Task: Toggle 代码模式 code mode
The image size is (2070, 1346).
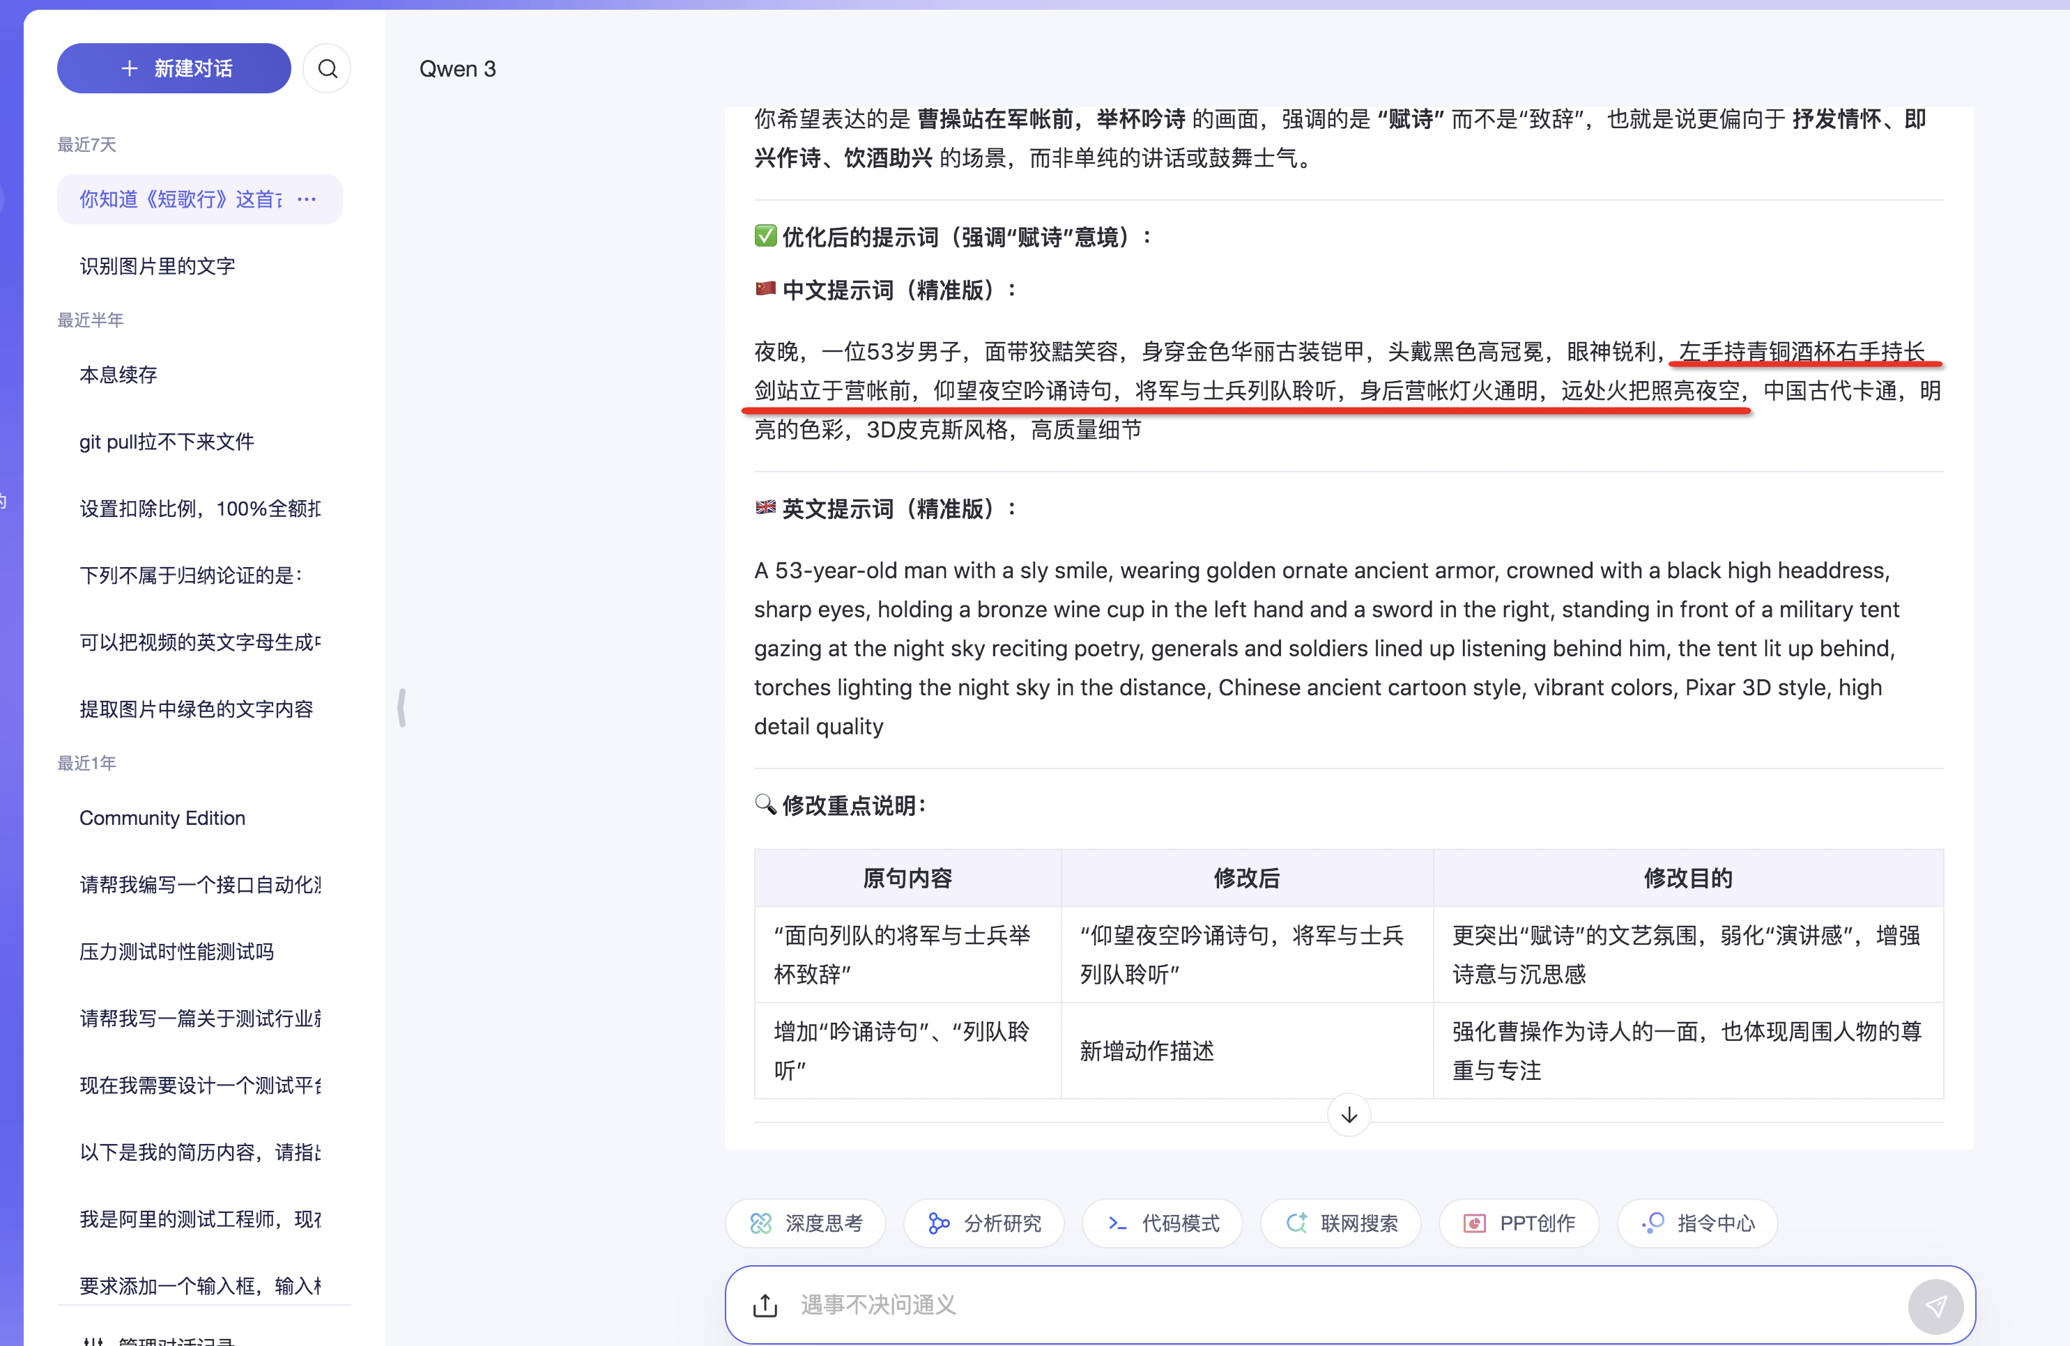Action: [x=1163, y=1223]
